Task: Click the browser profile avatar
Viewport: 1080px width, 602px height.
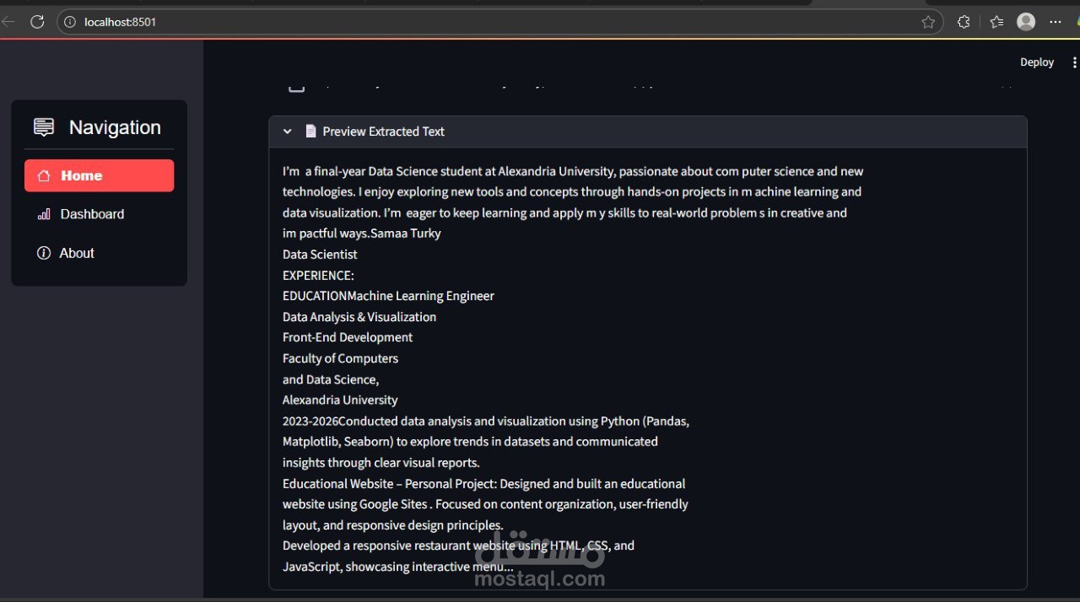Action: (1026, 22)
